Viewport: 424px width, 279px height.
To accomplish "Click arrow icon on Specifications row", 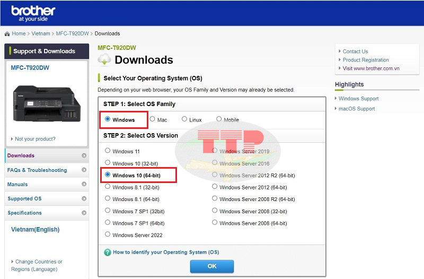I will tap(84, 213).
